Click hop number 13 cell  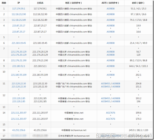click(x=4, y=107)
